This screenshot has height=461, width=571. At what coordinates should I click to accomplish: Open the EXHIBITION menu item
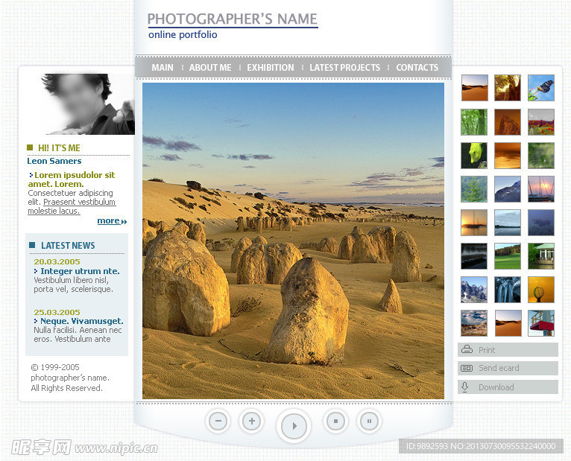tap(270, 68)
